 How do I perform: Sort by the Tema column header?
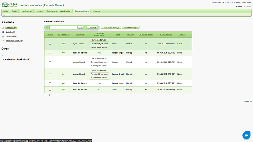(118, 34)
